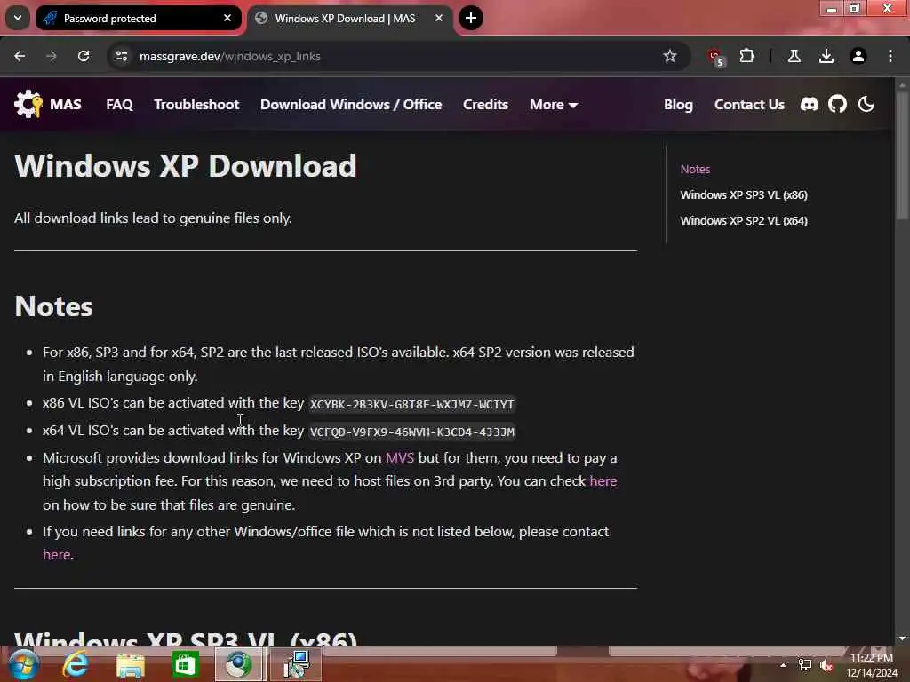The image size is (910, 682).
Task: Jump to Notes in sidebar
Action: coord(695,170)
